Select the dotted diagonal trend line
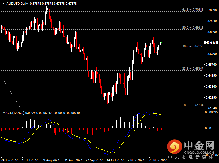The width and height of the screenshot is (219, 163). coord(10,91)
